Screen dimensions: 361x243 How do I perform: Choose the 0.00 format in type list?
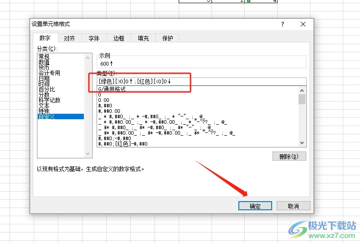pyautogui.click(x=104, y=100)
